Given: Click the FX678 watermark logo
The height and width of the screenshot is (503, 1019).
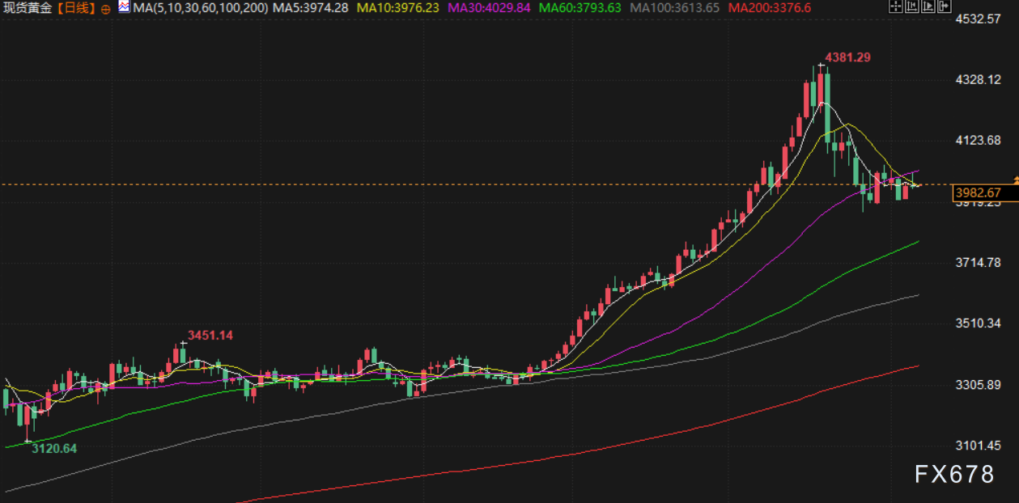Looking at the screenshot, I should 954,475.
